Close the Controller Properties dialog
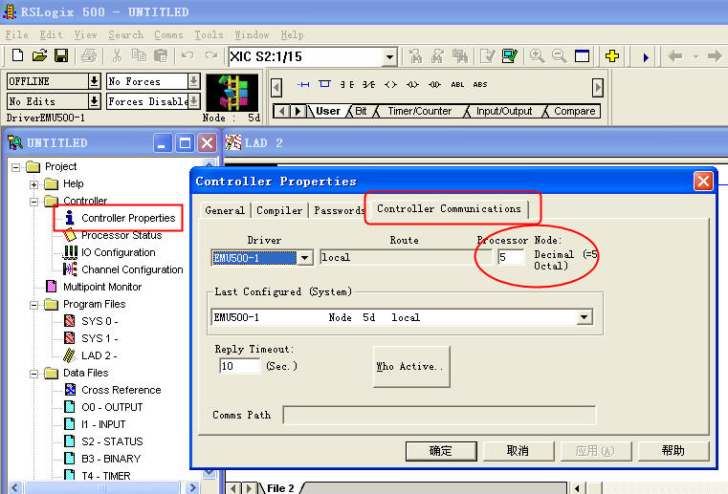This screenshot has height=494, width=728. click(x=703, y=181)
